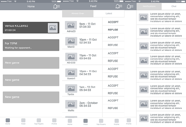Accept the 12pm game from Xamin1

point(113,69)
